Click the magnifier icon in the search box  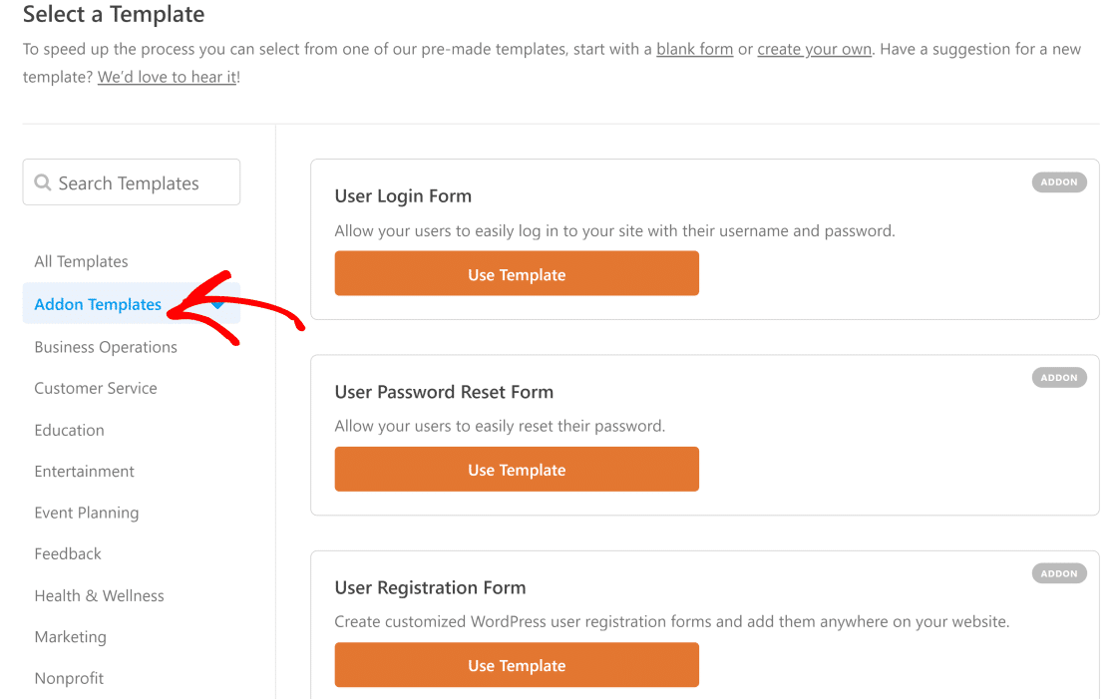tap(43, 183)
